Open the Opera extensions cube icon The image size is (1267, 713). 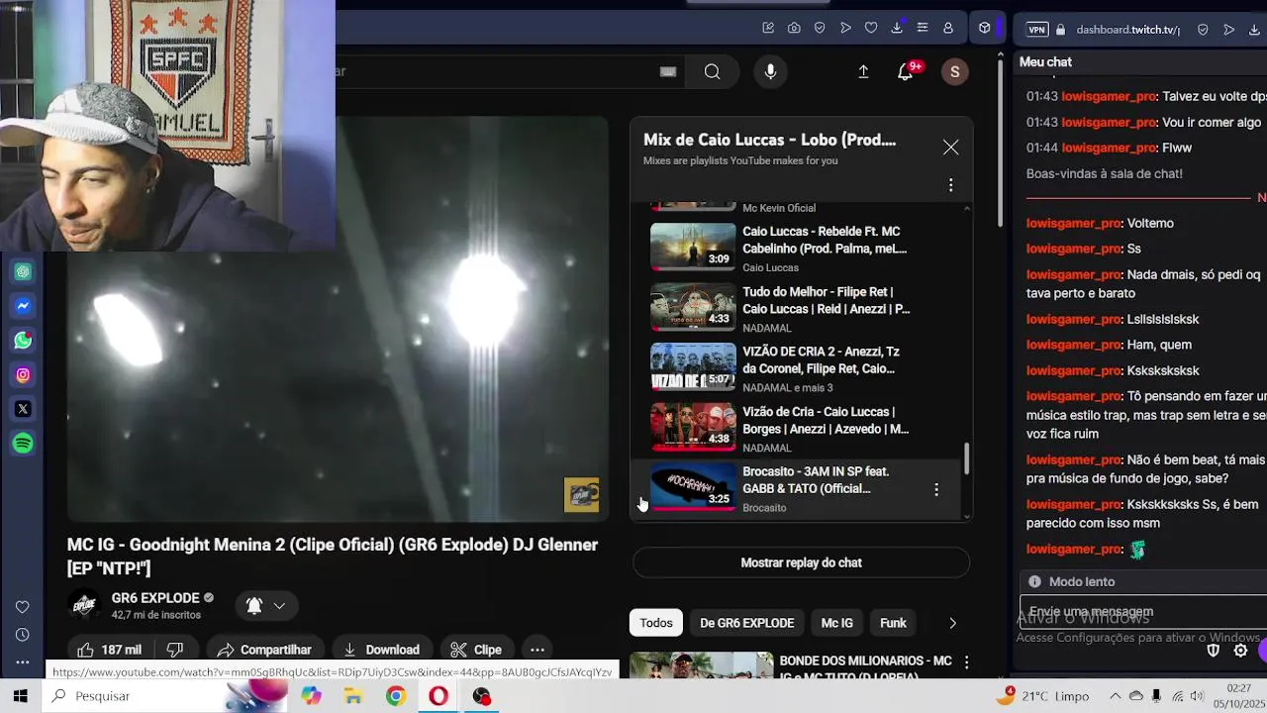984,29
